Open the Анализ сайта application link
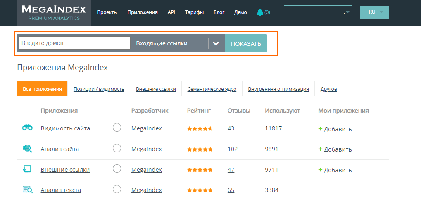The height and width of the screenshot is (218, 421). click(60, 149)
